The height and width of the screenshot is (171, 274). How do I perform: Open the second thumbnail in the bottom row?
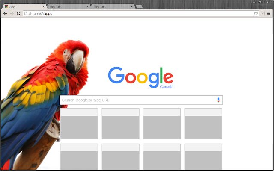tap(121, 157)
